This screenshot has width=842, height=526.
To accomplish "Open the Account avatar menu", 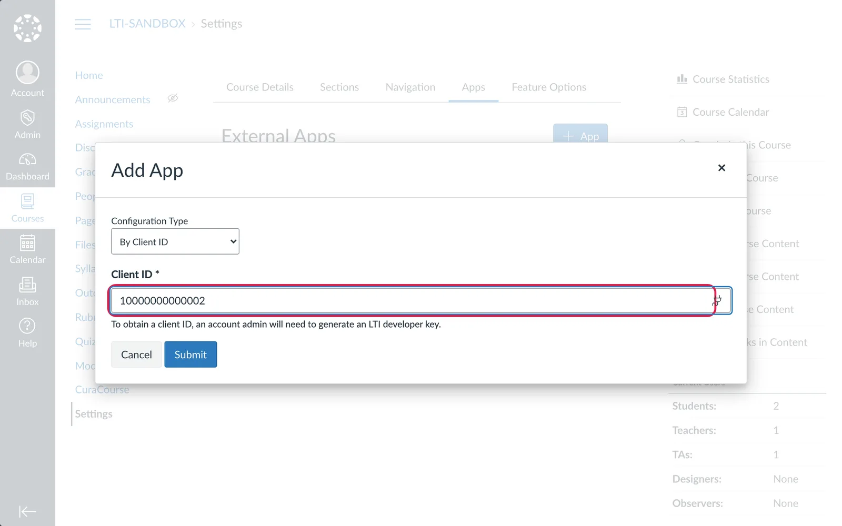I will click(27, 79).
